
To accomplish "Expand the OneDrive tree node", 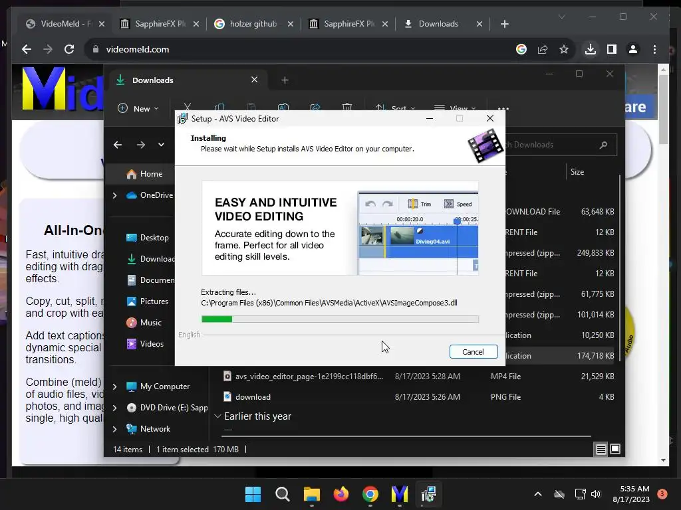I will click(114, 196).
